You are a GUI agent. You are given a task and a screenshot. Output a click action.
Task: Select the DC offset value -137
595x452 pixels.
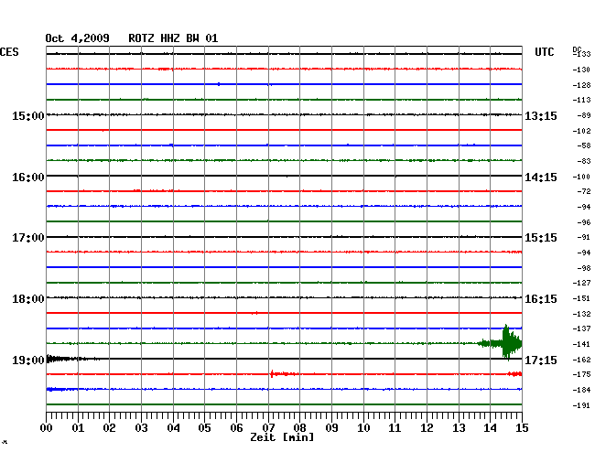pyautogui.click(x=581, y=328)
